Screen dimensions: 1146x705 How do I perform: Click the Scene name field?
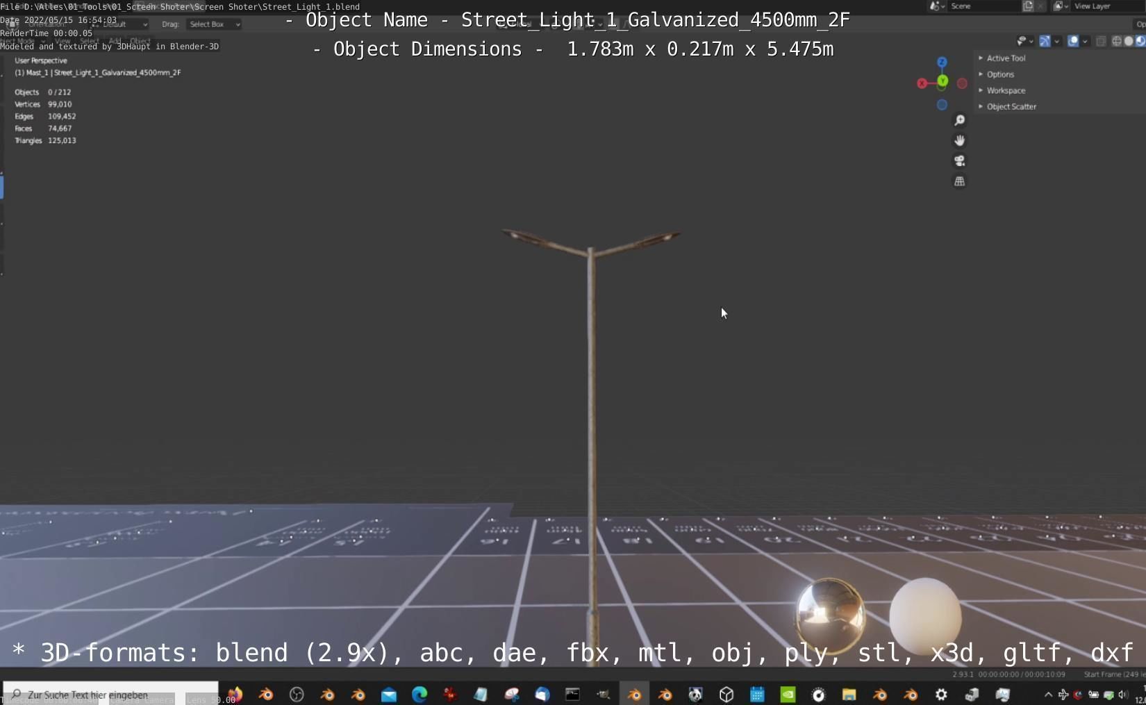[x=984, y=6]
